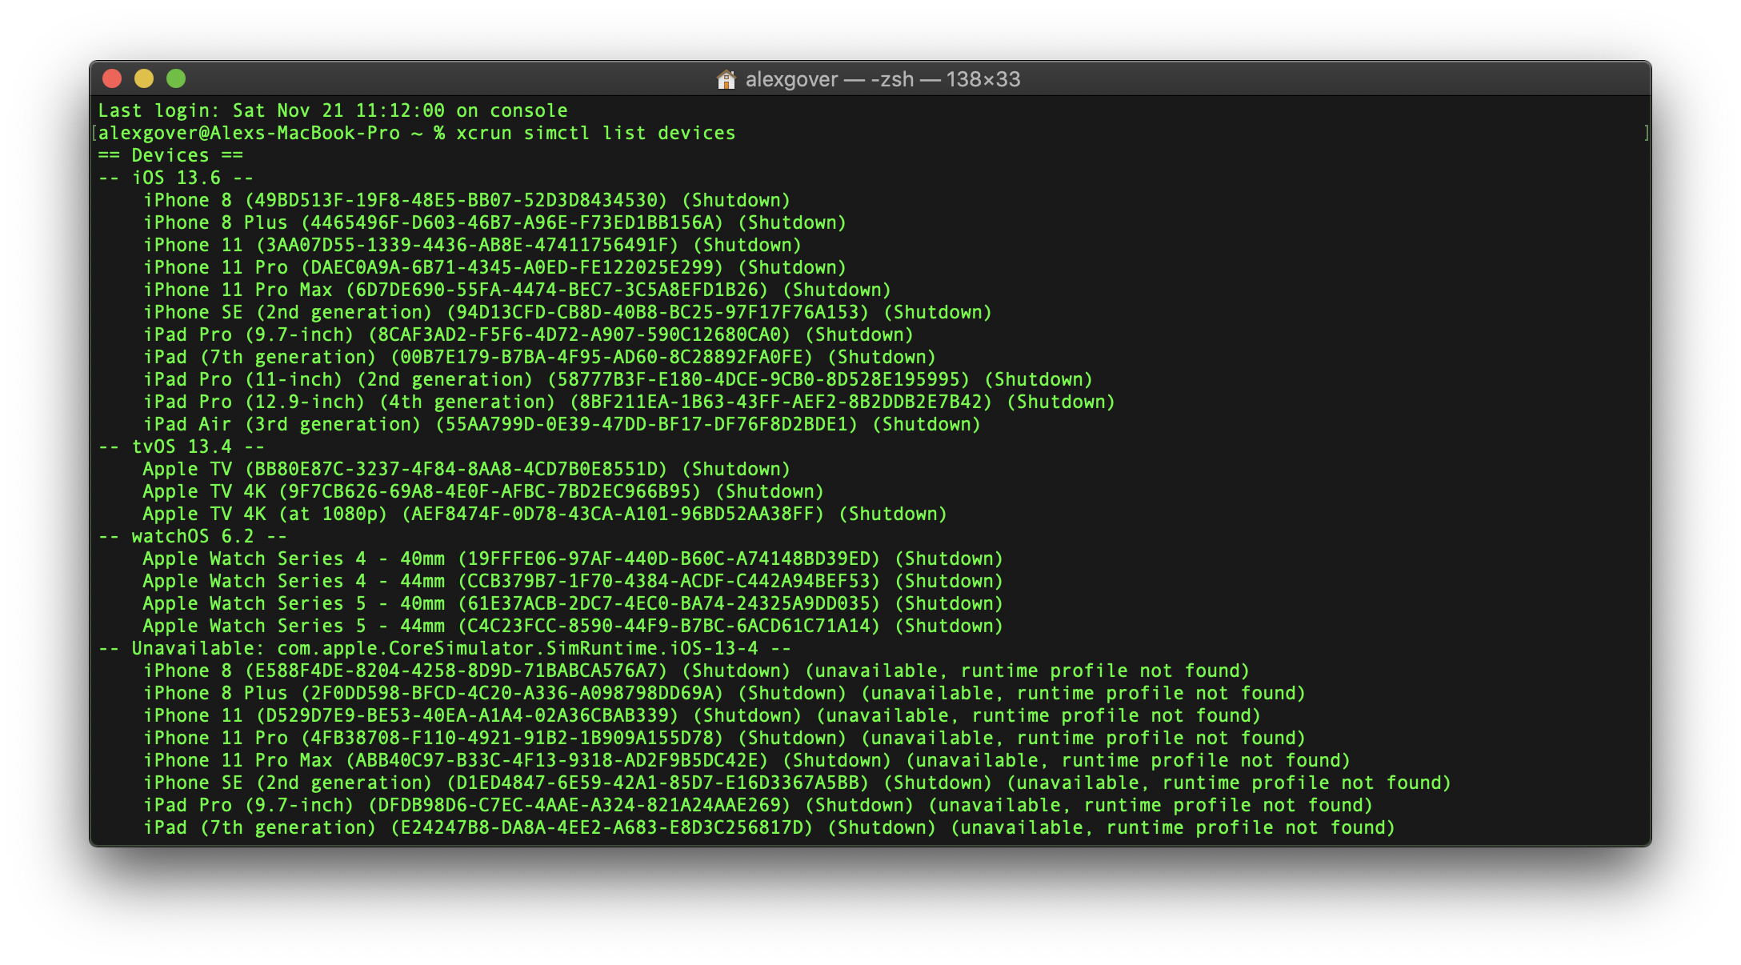
Task: Click the '-- watchOS 6.2 --' section header
Action: 193,536
